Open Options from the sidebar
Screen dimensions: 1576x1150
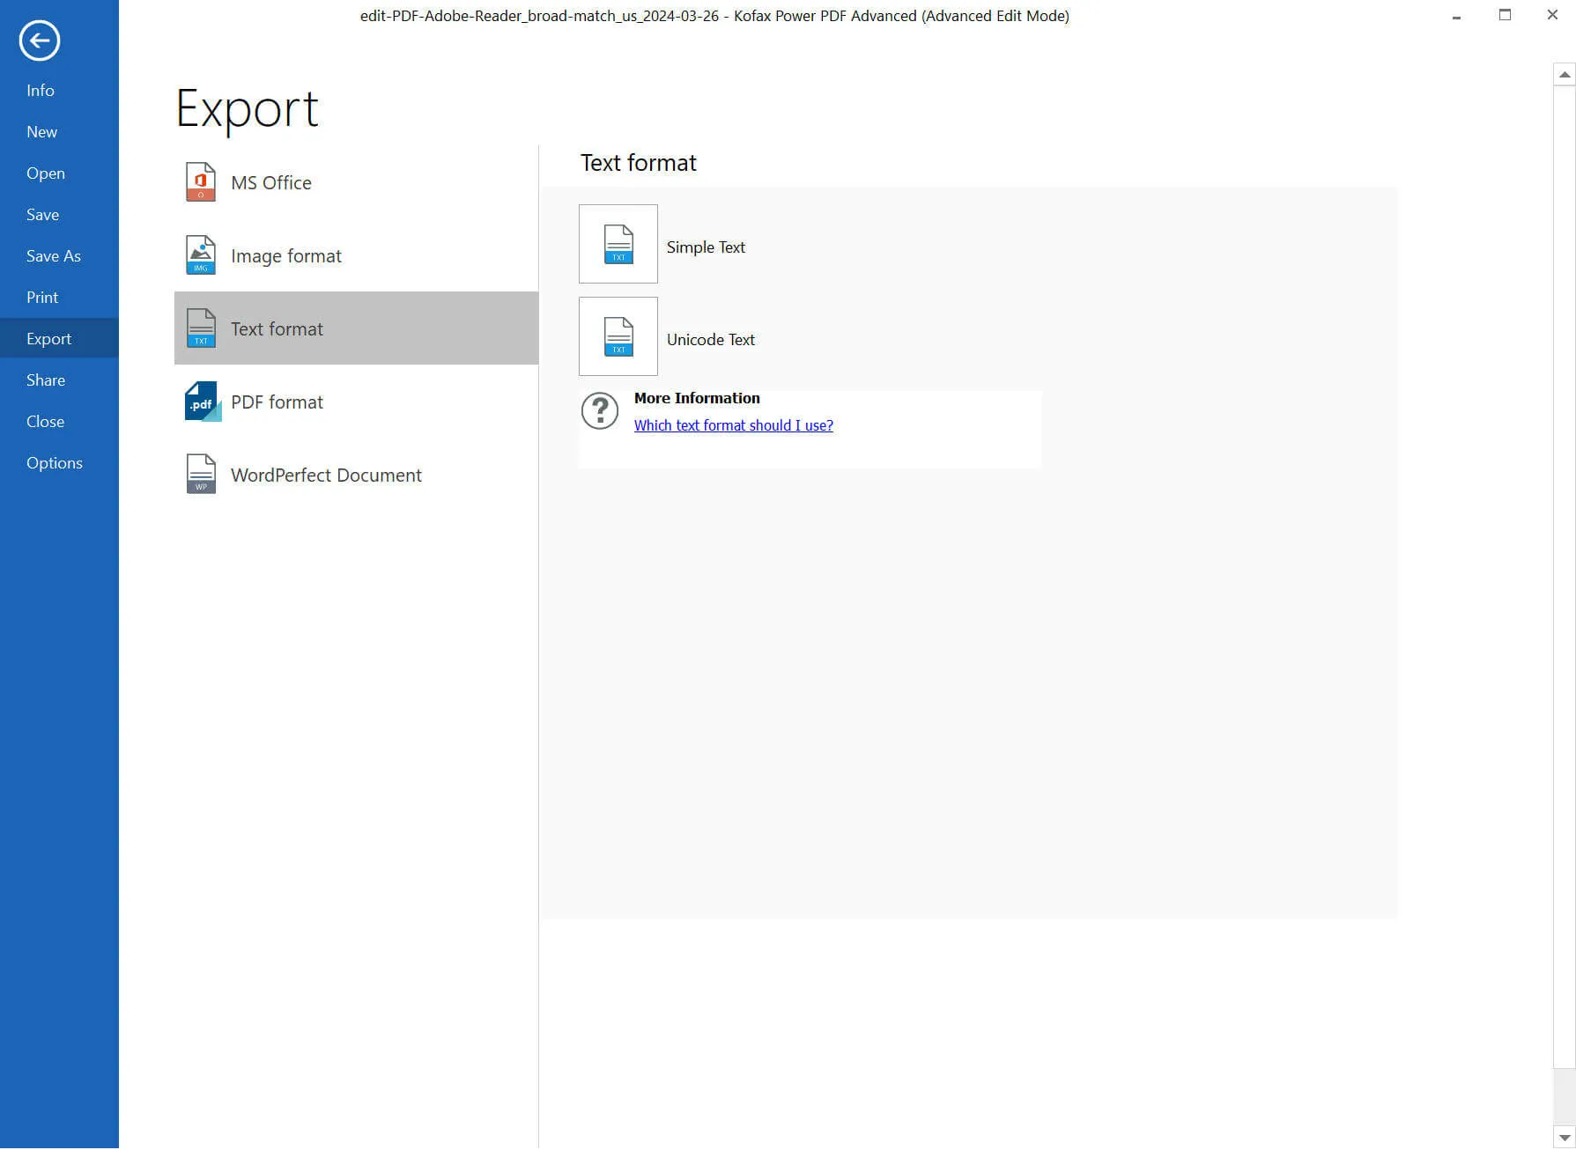coord(55,463)
